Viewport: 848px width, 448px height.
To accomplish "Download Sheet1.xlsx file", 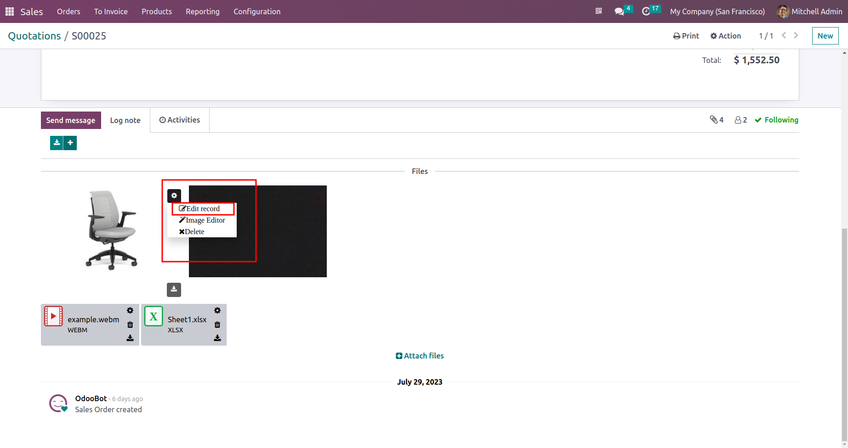I will coord(217,338).
